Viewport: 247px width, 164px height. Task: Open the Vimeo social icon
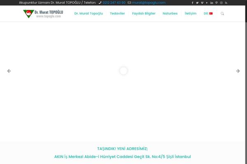tap(202, 3)
